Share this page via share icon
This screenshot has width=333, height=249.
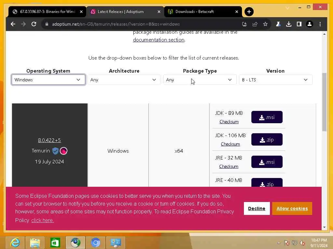click(x=255, y=24)
